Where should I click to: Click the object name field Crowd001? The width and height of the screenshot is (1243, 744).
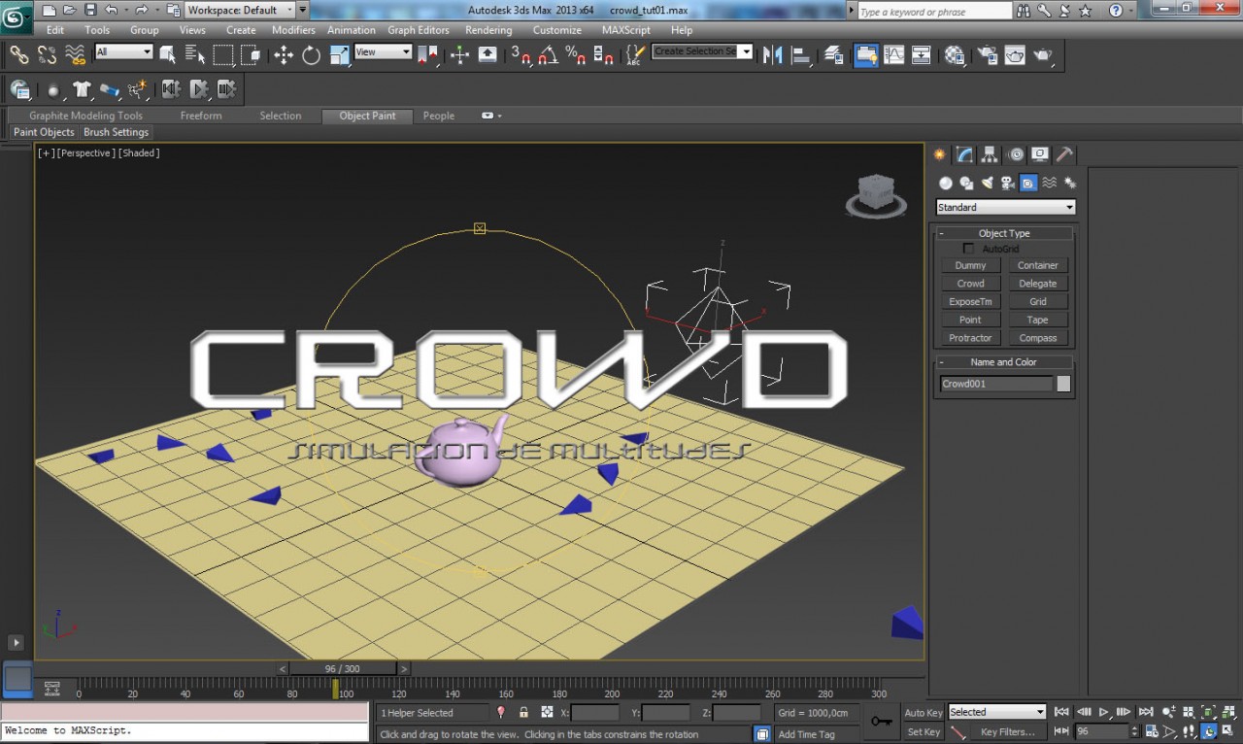[996, 384]
